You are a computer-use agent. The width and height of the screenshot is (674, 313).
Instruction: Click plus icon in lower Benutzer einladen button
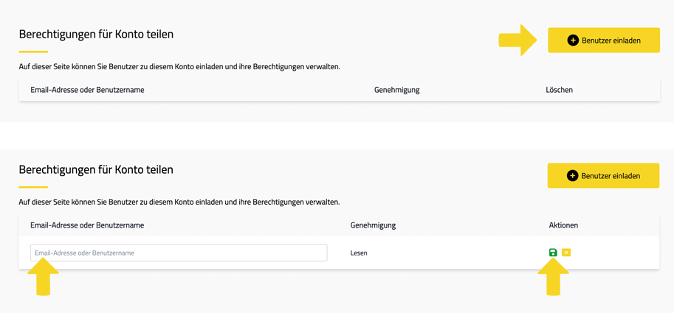572,176
